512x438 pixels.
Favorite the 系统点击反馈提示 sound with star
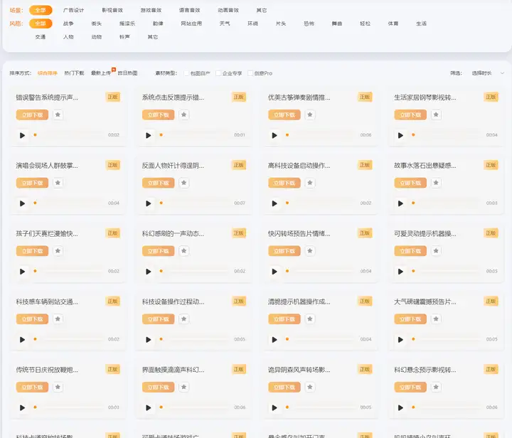pos(184,114)
